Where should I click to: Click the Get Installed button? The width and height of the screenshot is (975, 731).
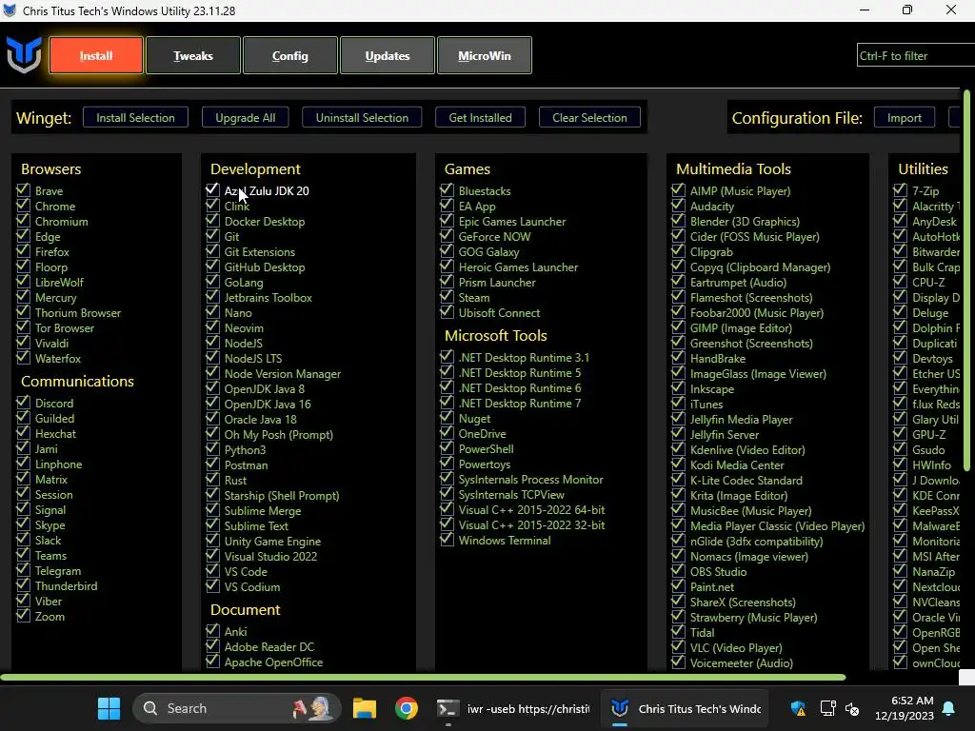click(x=480, y=117)
